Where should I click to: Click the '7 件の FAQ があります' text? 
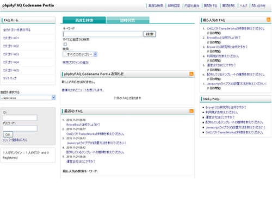[127, 98]
